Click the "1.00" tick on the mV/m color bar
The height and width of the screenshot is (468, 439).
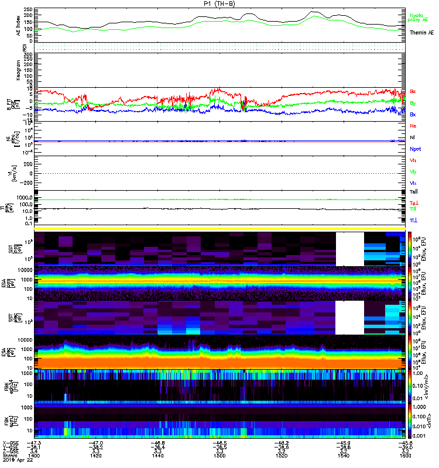tap(417, 373)
